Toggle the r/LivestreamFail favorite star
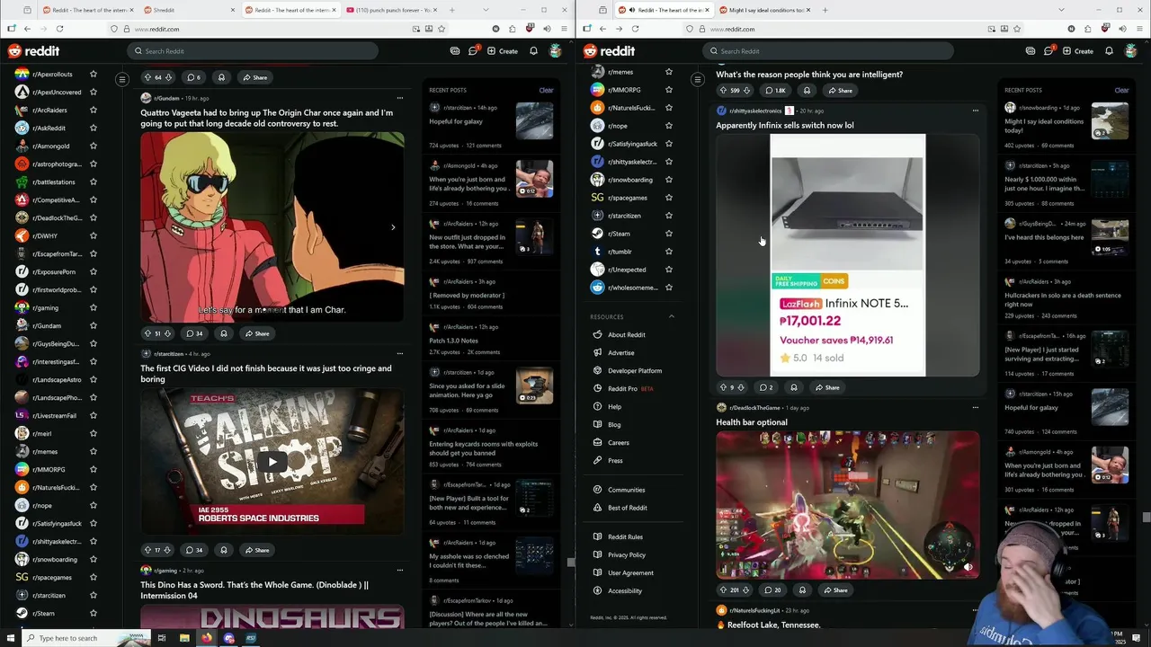 pyautogui.click(x=94, y=415)
